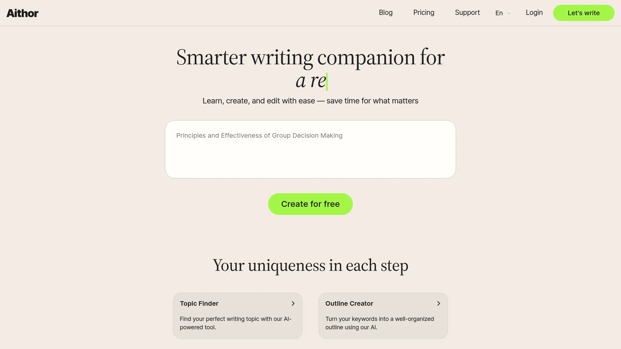Toggle the language selector chevron
The height and width of the screenshot is (349, 621).
(508, 13)
